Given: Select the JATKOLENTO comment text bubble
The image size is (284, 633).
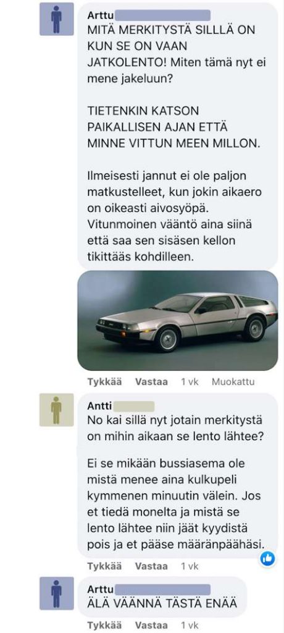Looking at the screenshot, I should click(178, 137).
